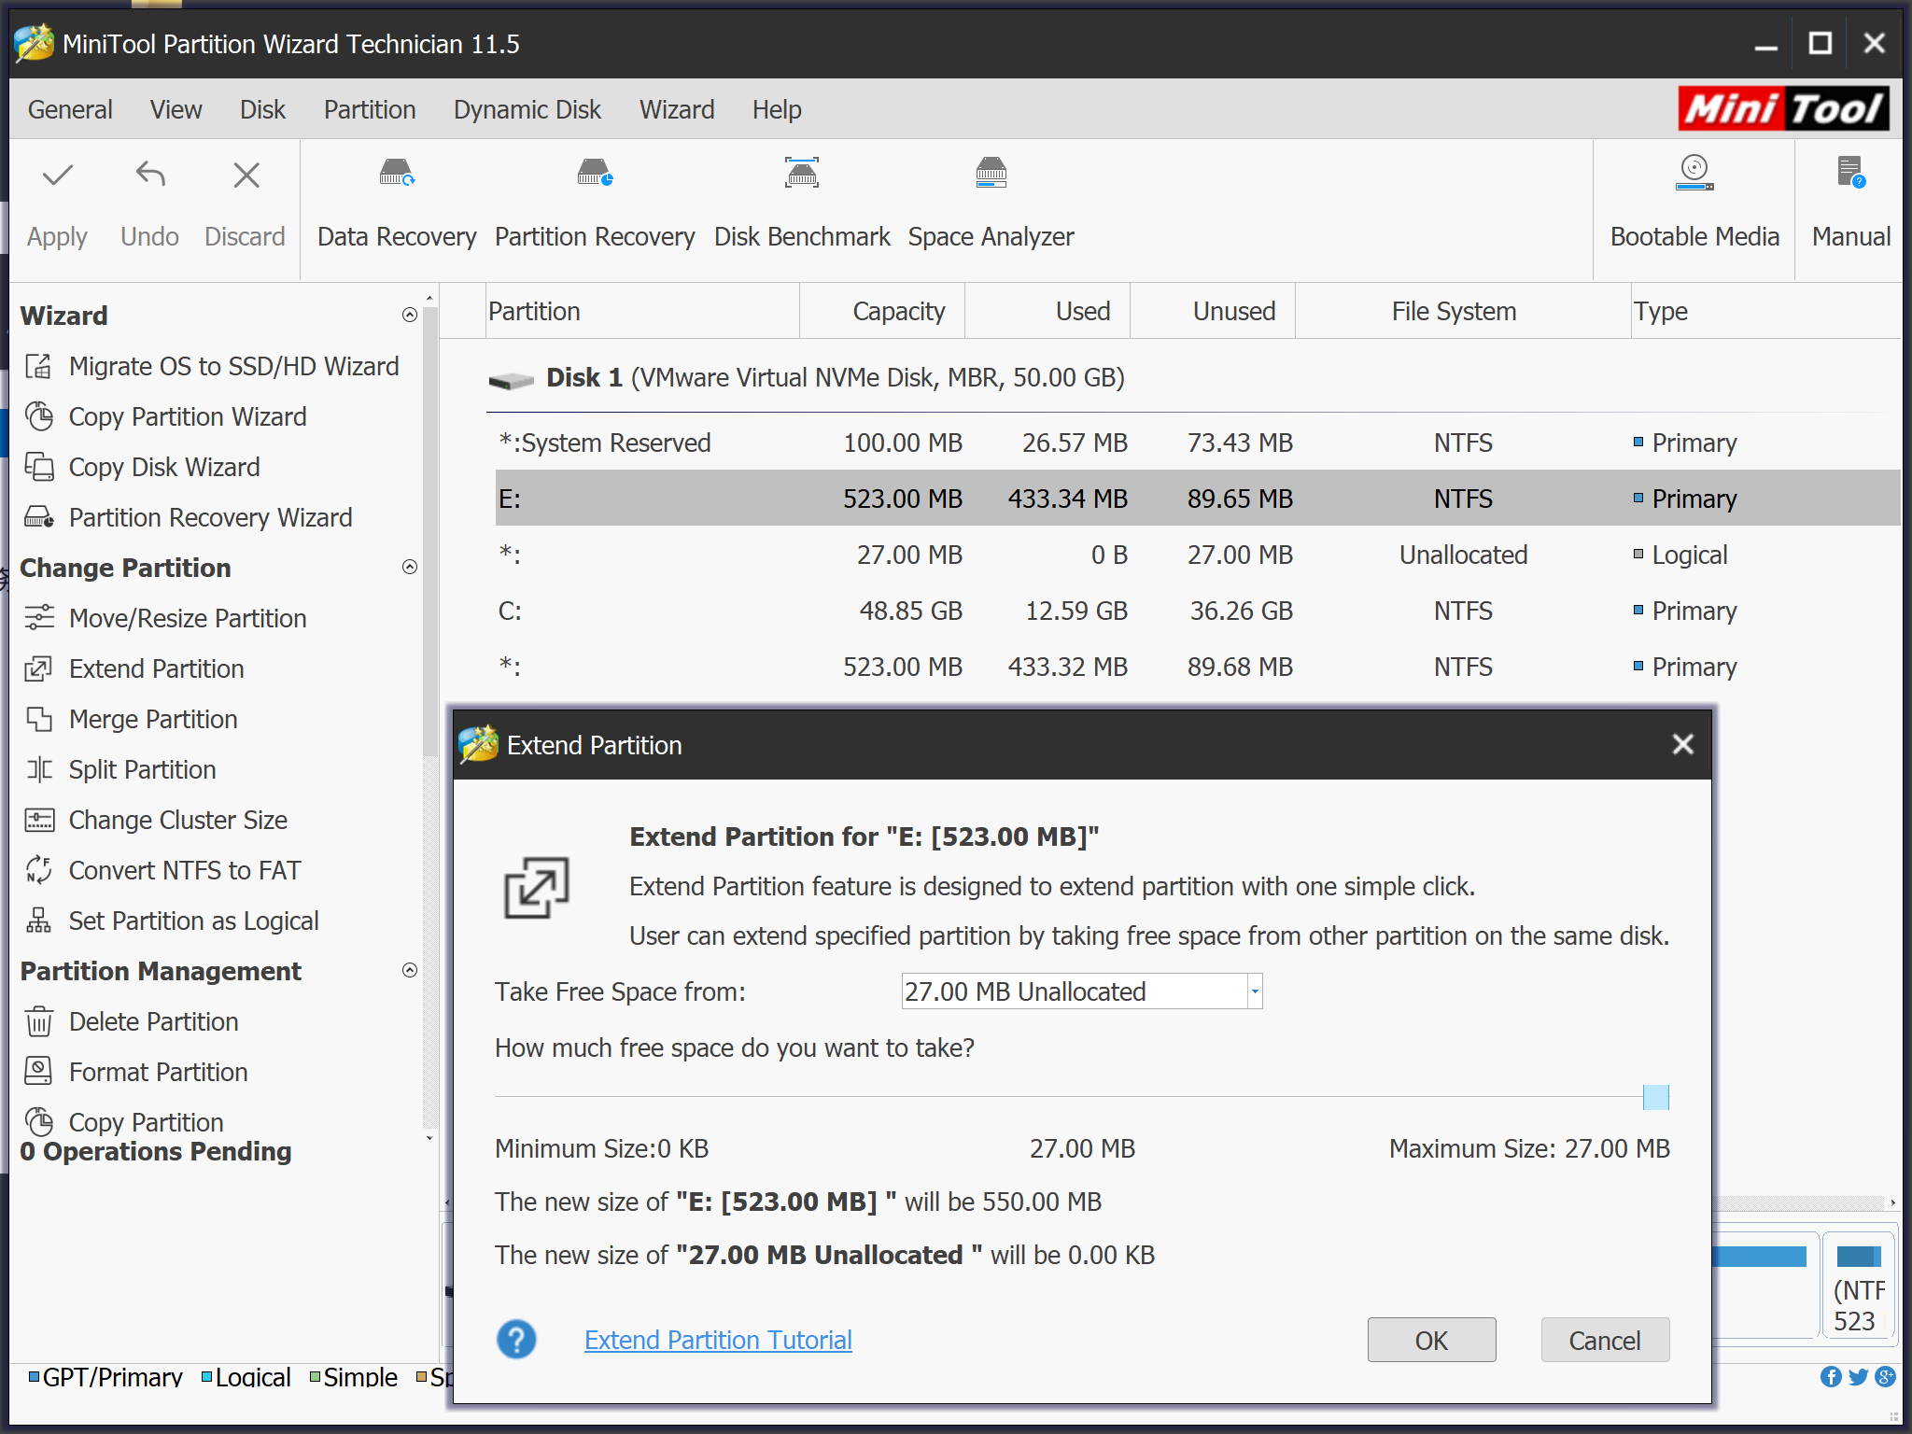Select Extend Partition in sidebar
Screen dimensions: 1912x1434
point(134,668)
